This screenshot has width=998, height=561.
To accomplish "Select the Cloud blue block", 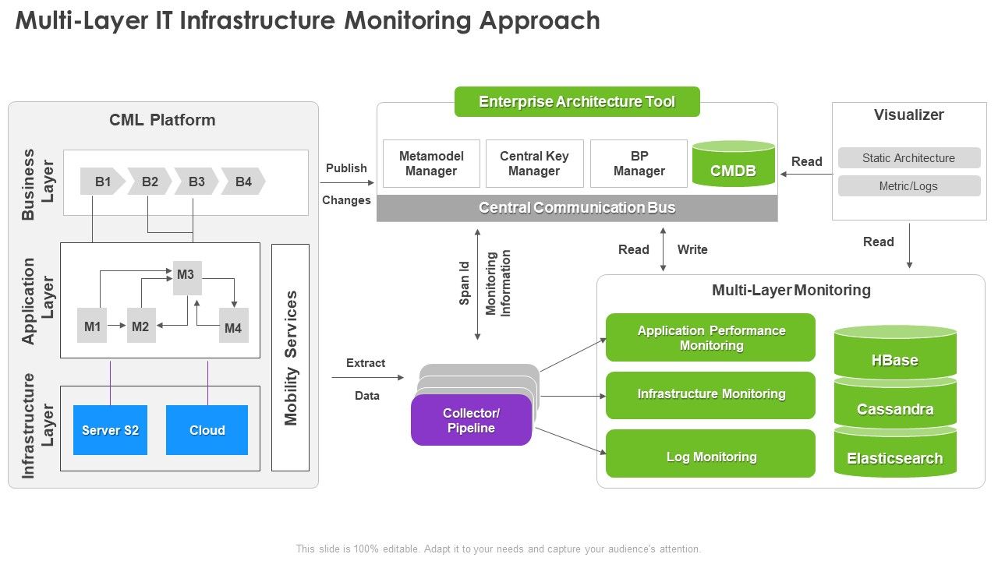I will point(207,430).
